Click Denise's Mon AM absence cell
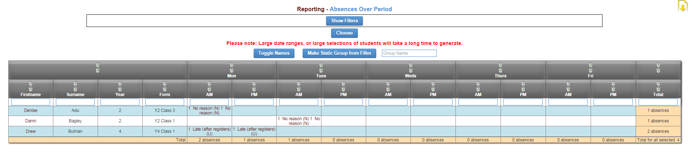 (209, 110)
